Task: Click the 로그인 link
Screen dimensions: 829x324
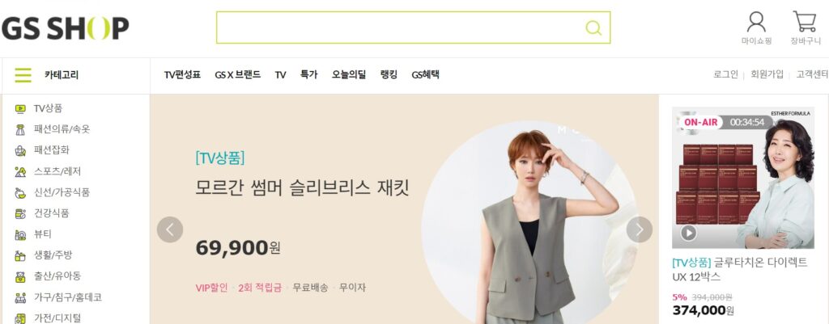Action: (725, 74)
